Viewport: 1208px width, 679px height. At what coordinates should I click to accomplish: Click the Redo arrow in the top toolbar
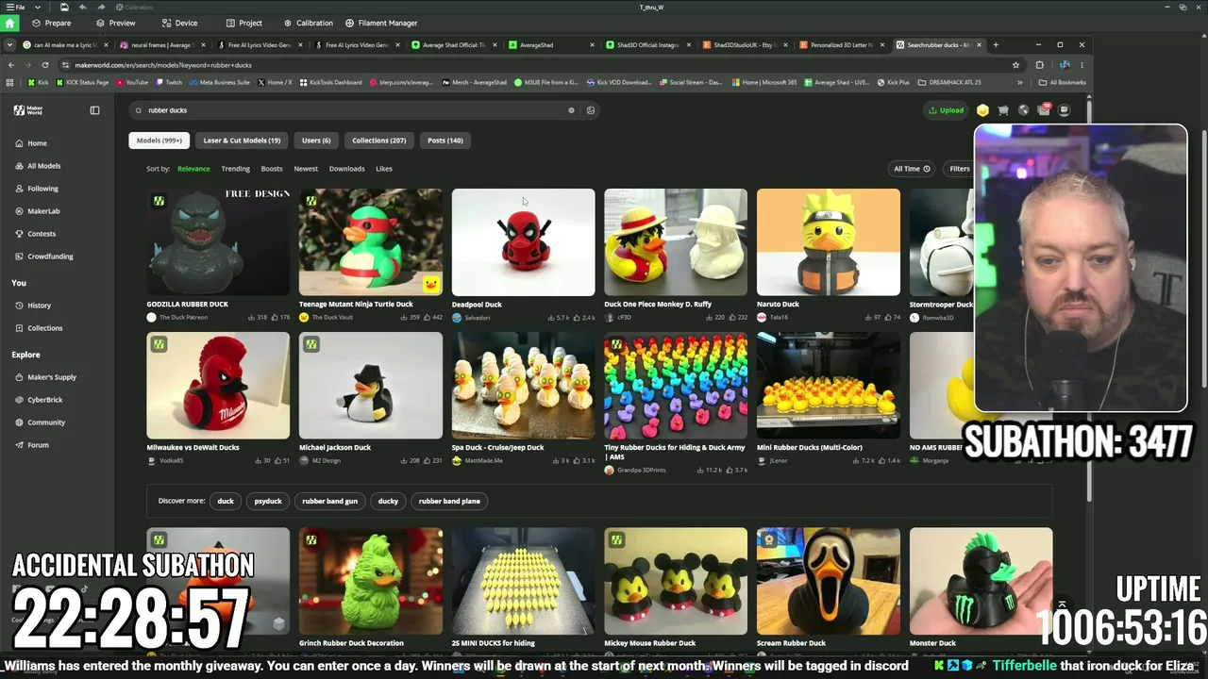coord(101,8)
